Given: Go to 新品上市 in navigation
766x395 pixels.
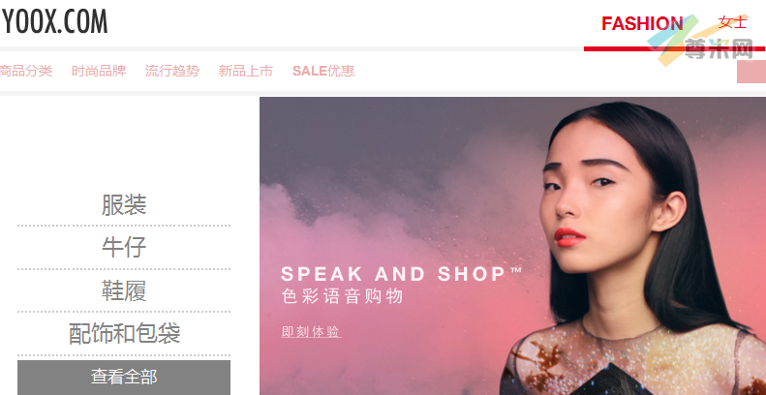Looking at the screenshot, I should [246, 72].
